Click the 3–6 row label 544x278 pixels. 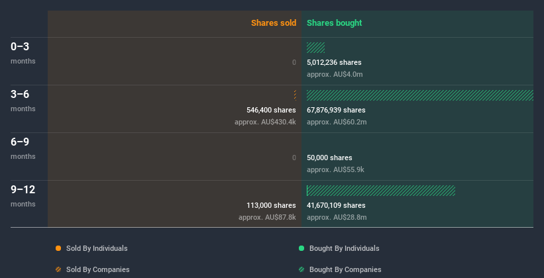[x=20, y=94]
